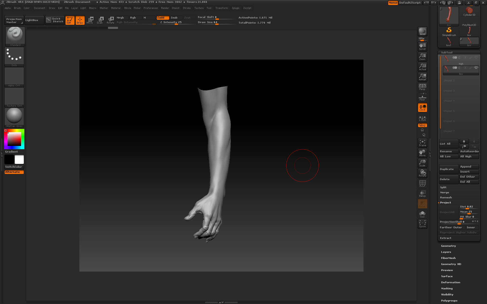Toggle Transp transparency mode
Viewport: 487px width, 304px height.
[x=422, y=194]
